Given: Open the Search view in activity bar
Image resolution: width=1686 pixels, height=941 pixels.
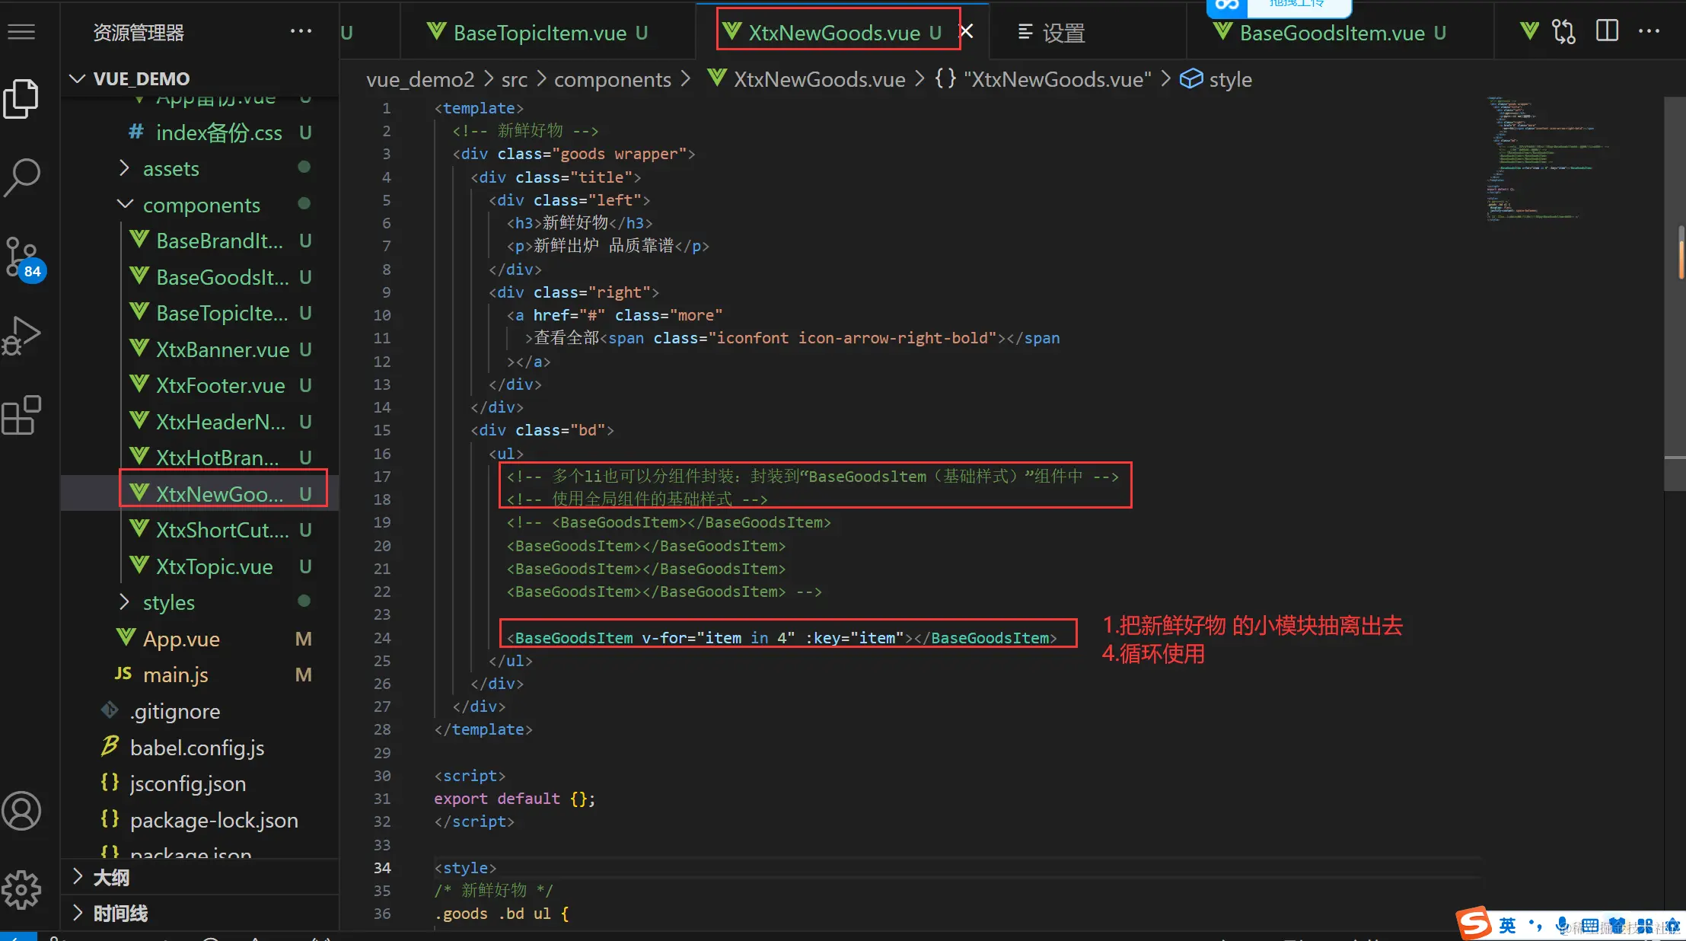Looking at the screenshot, I should (21, 177).
